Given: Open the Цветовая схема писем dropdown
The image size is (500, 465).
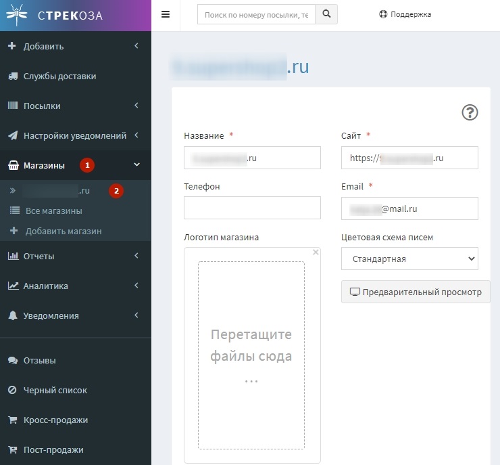Looking at the screenshot, I should click(x=409, y=259).
